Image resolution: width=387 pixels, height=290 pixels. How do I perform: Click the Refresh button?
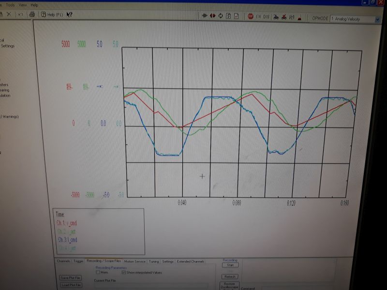click(x=229, y=276)
